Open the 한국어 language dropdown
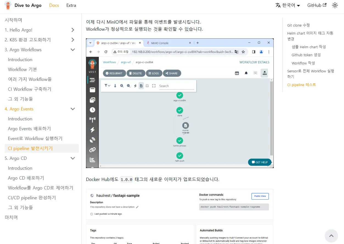 (288, 5)
